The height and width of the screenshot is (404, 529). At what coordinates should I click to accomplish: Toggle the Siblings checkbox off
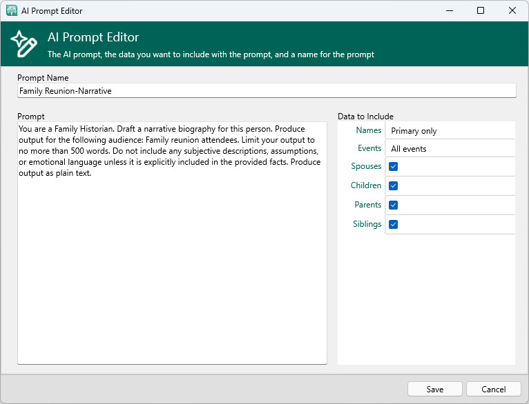click(x=394, y=224)
